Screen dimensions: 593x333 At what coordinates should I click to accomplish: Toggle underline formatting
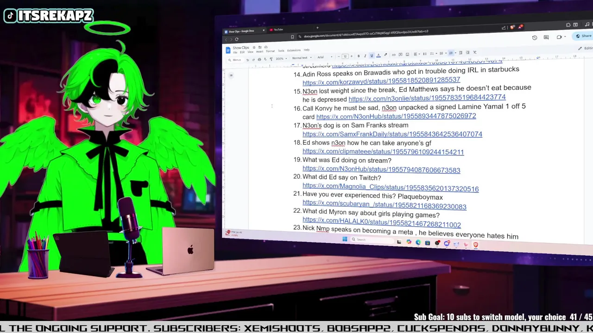pyautogui.click(x=372, y=55)
